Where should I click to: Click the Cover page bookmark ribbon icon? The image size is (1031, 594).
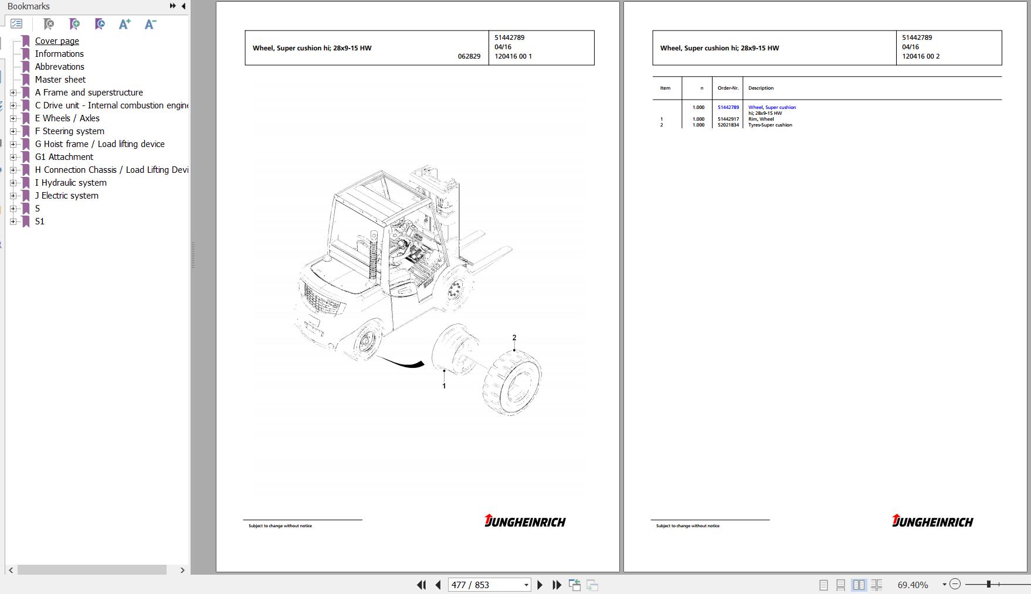click(x=26, y=41)
